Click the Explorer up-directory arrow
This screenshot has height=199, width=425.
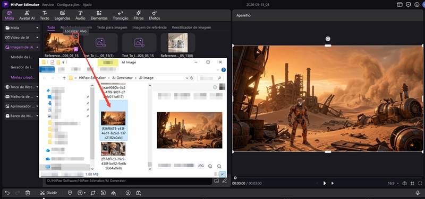(64, 78)
